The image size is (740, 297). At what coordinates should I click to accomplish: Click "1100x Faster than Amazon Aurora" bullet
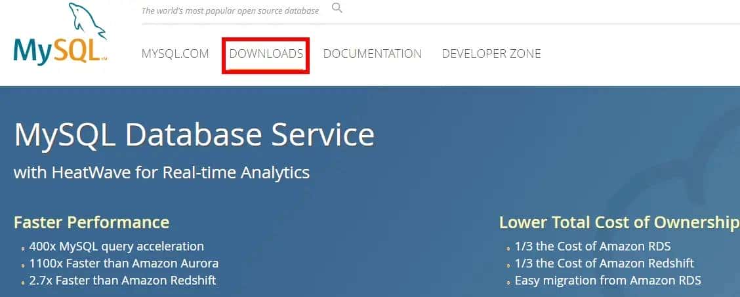tap(123, 264)
